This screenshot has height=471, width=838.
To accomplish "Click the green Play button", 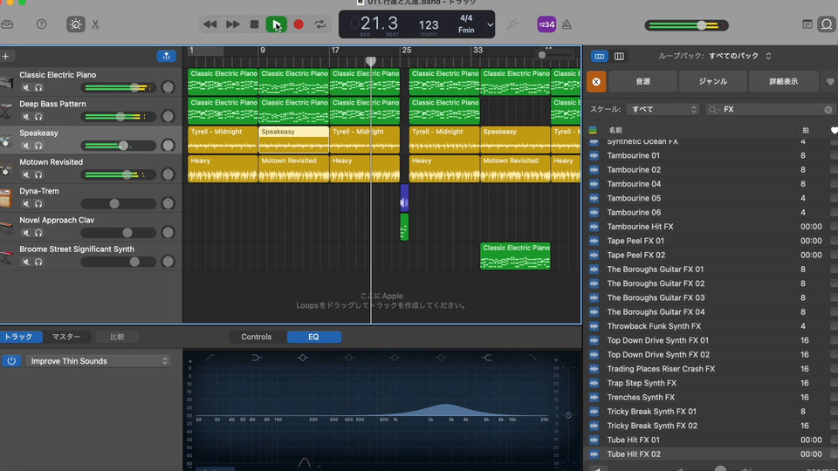I will click(x=277, y=24).
